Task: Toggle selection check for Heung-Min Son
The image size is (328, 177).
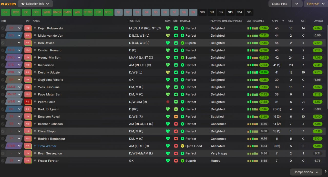Action: [3, 58]
